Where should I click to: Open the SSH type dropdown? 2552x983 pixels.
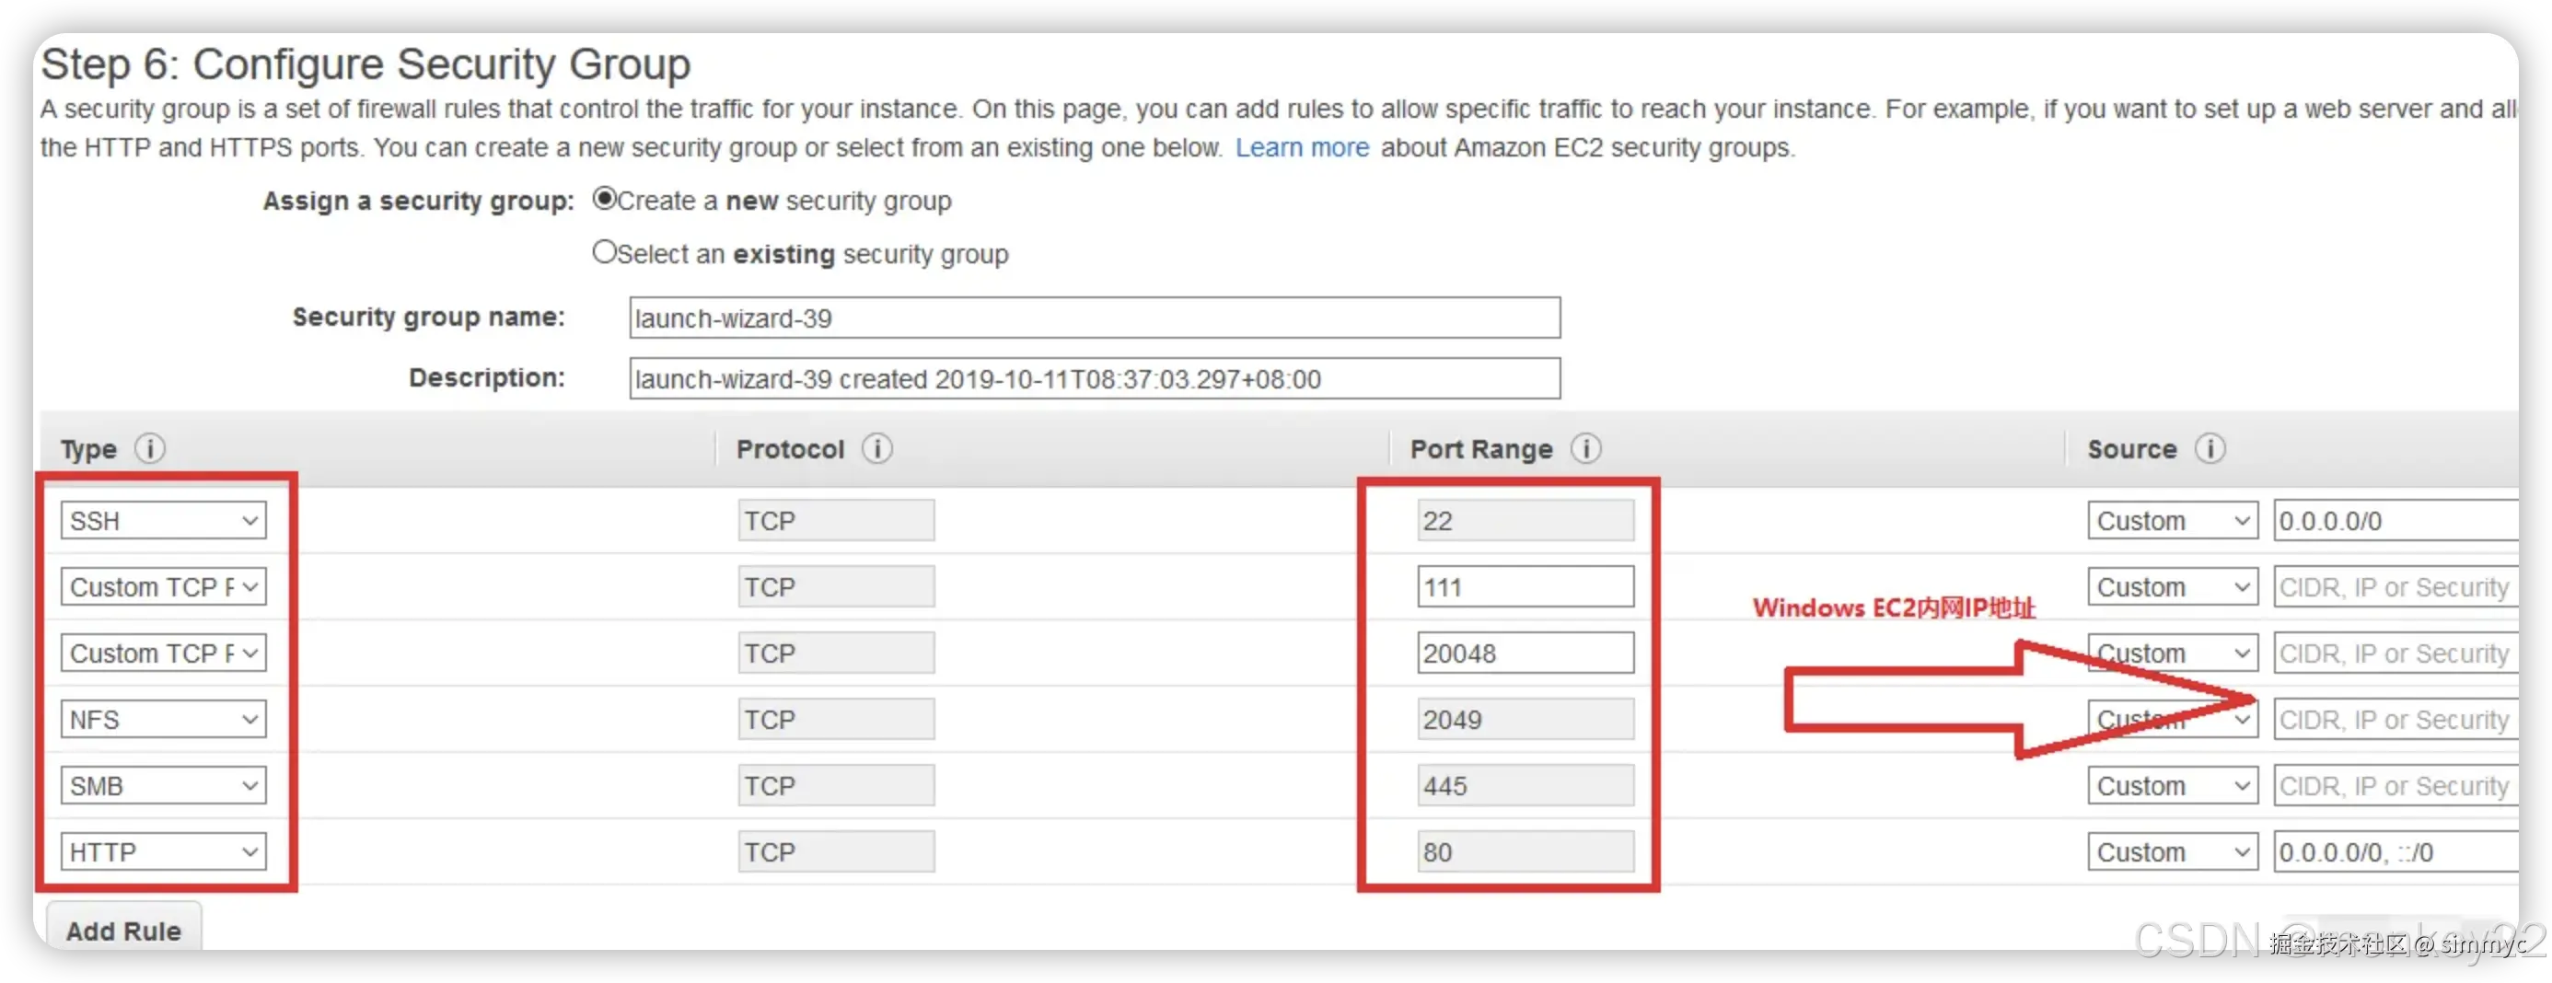(164, 521)
